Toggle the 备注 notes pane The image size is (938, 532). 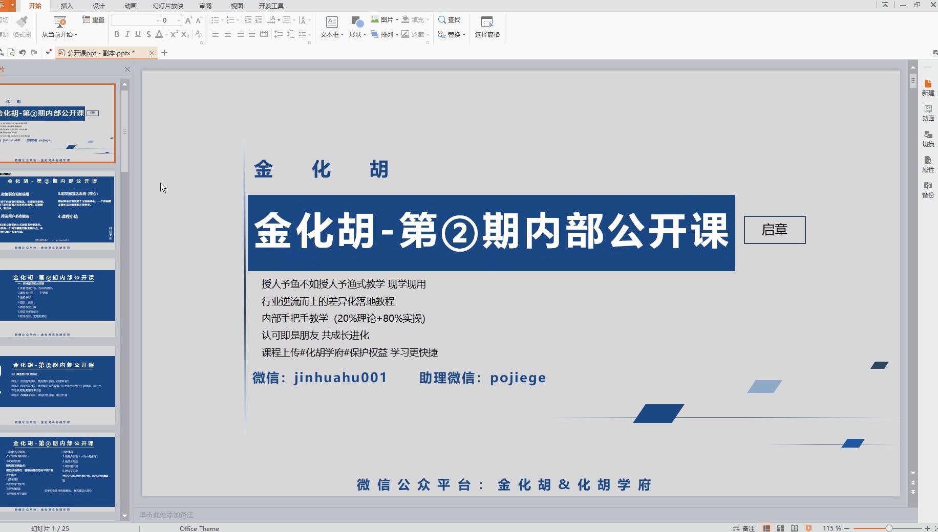pos(744,528)
